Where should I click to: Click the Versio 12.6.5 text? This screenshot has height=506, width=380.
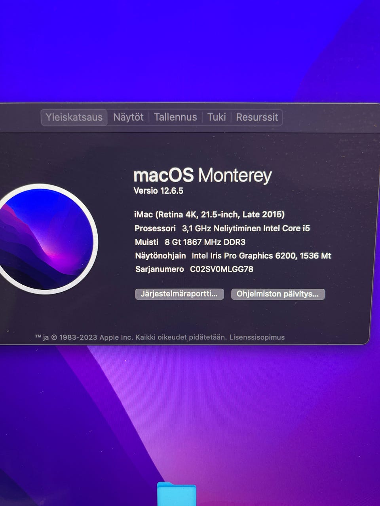(158, 191)
